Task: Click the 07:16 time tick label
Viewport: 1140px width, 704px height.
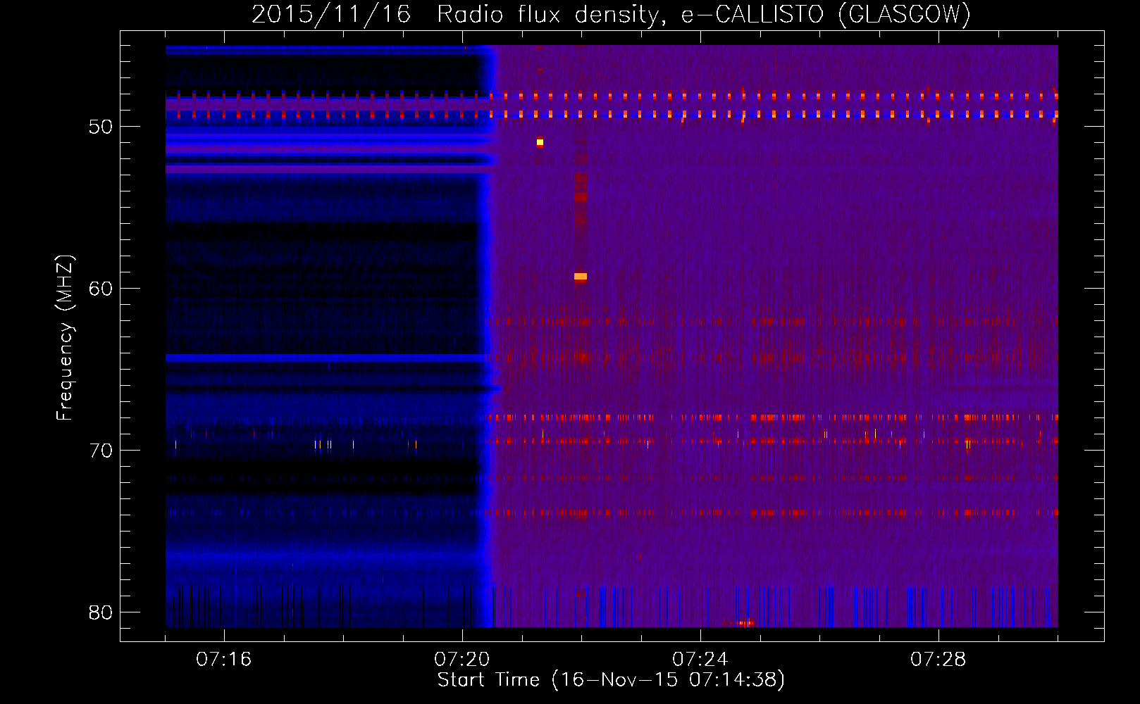Action: tap(223, 660)
